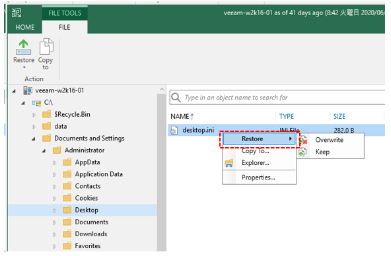Click the tree pane scrollbar up arrow
This screenshot has height=256, width=391.
click(162, 89)
